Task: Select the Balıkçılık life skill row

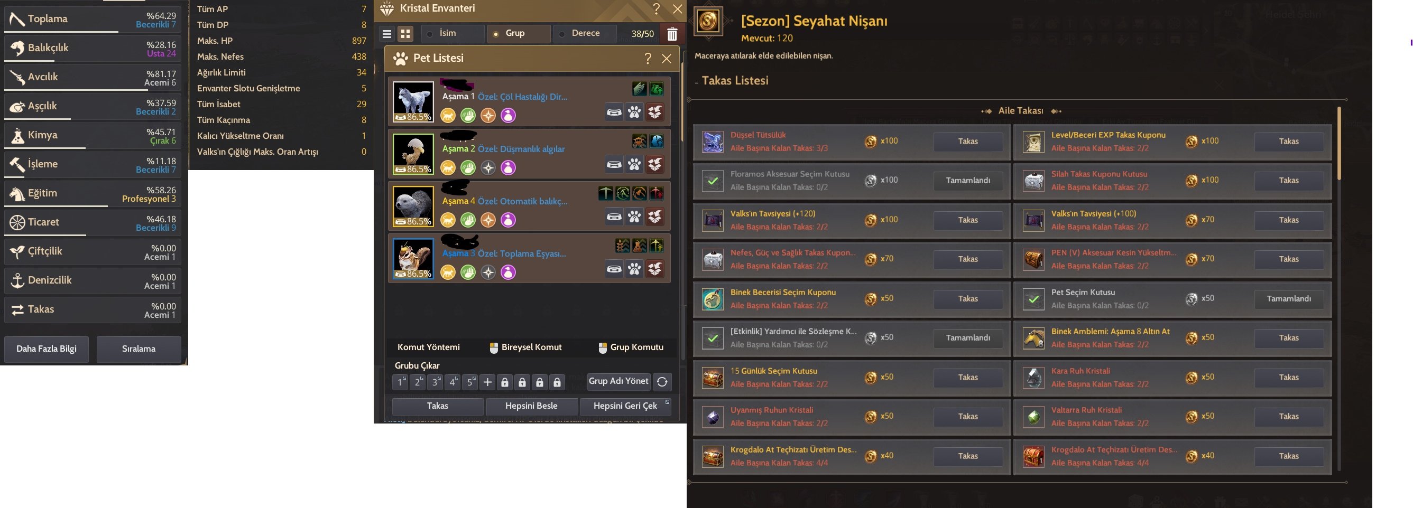Action: pyautogui.click(x=93, y=48)
